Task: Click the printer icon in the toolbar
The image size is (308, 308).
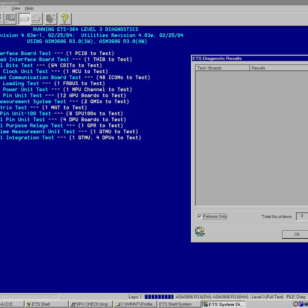Action: 37,18
